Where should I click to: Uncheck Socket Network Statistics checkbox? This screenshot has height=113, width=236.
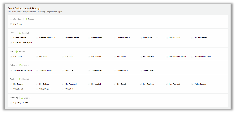(x=11, y=71)
